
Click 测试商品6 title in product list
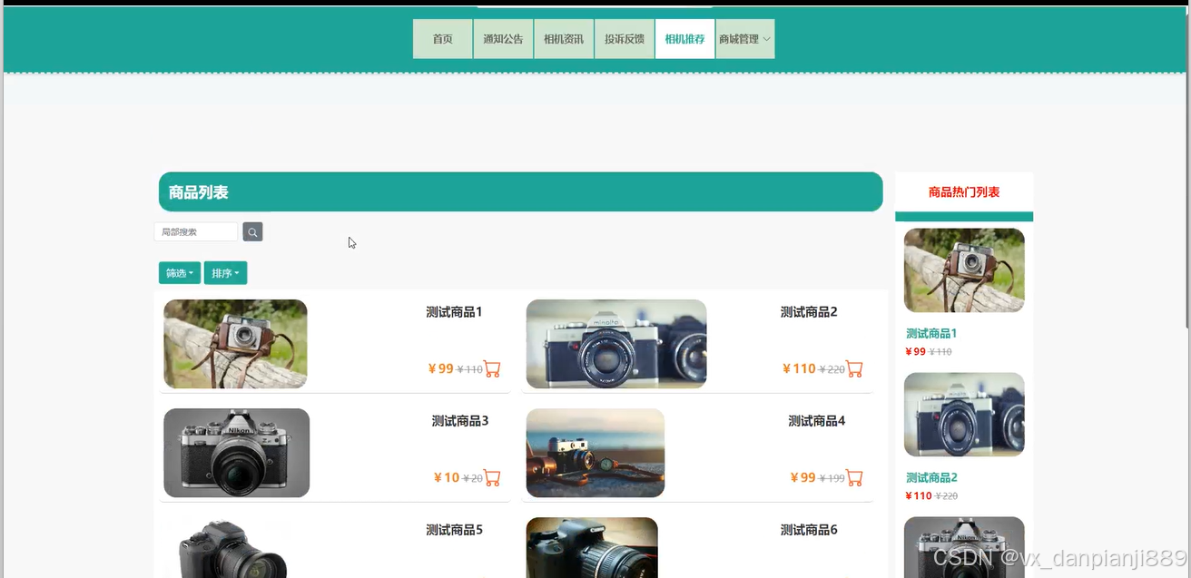(x=809, y=530)
